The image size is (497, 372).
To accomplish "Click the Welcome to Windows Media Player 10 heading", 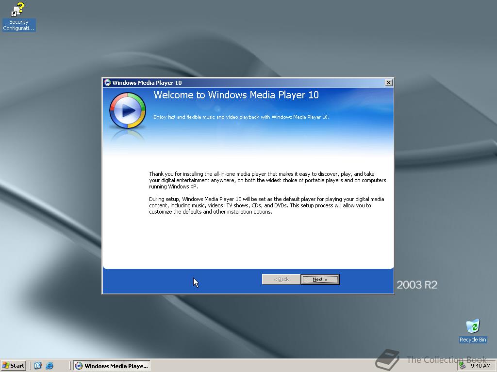I will click(x=236, y=95).
